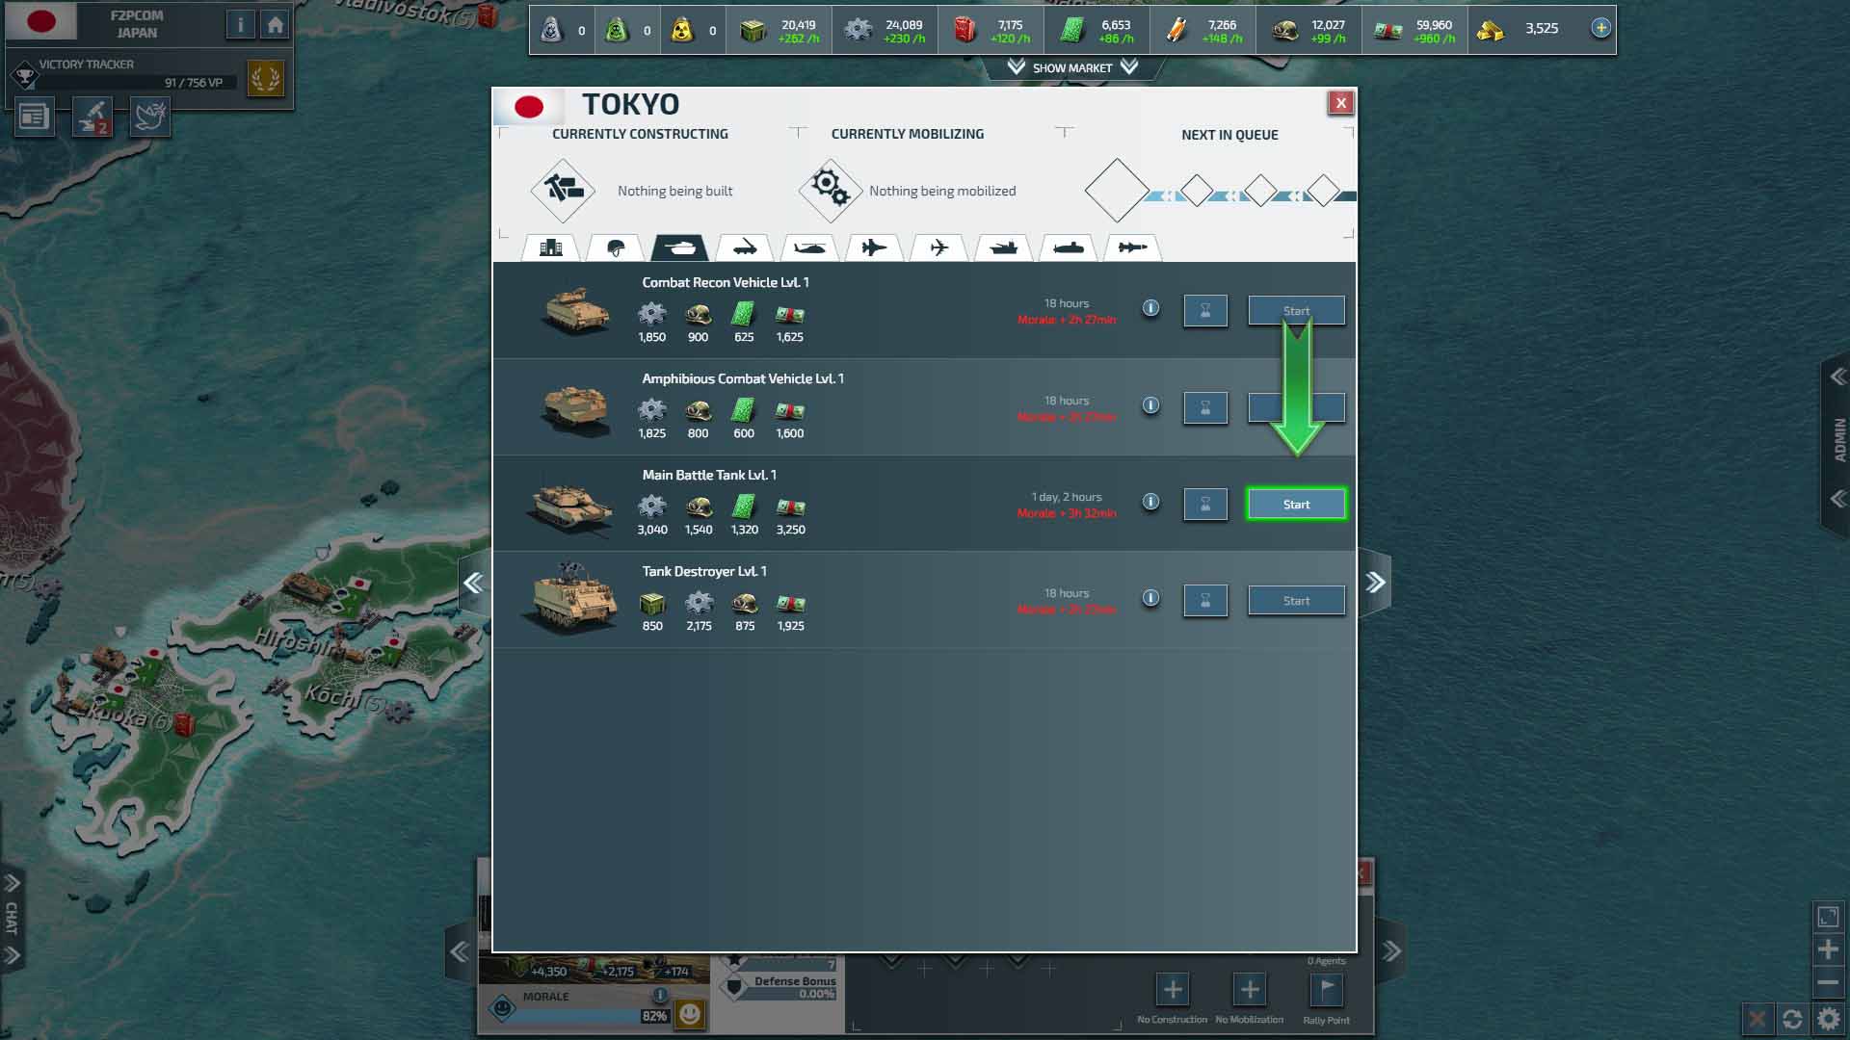Screen dimensions: 1850x1040
Task: Switch to the buildings tab
Action: click(x=551, y=247)
